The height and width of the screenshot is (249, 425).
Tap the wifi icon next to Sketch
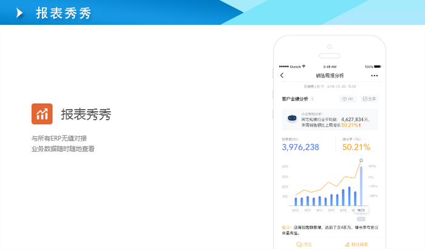[304, 66]
